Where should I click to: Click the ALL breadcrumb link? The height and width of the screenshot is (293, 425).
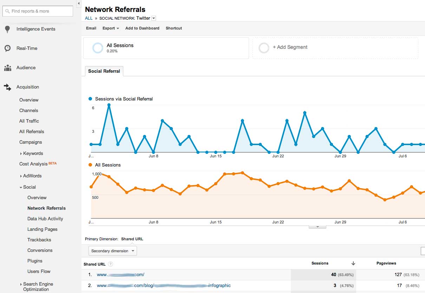(89, 18)
